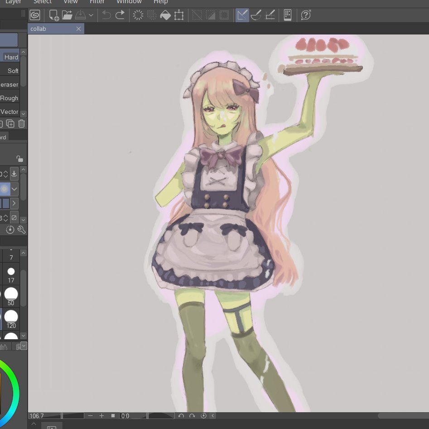Rotate canvas right at the bottom bar
Image resolution: width=429 pixels, height=429 pixels.
(192, 415)
